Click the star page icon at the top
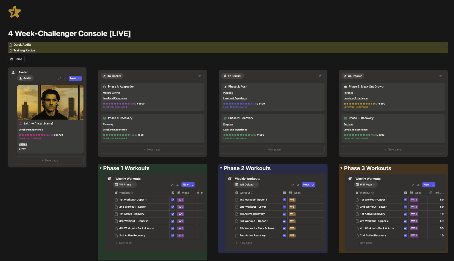This screenshot has height=261, width=454. pos(15,12)
